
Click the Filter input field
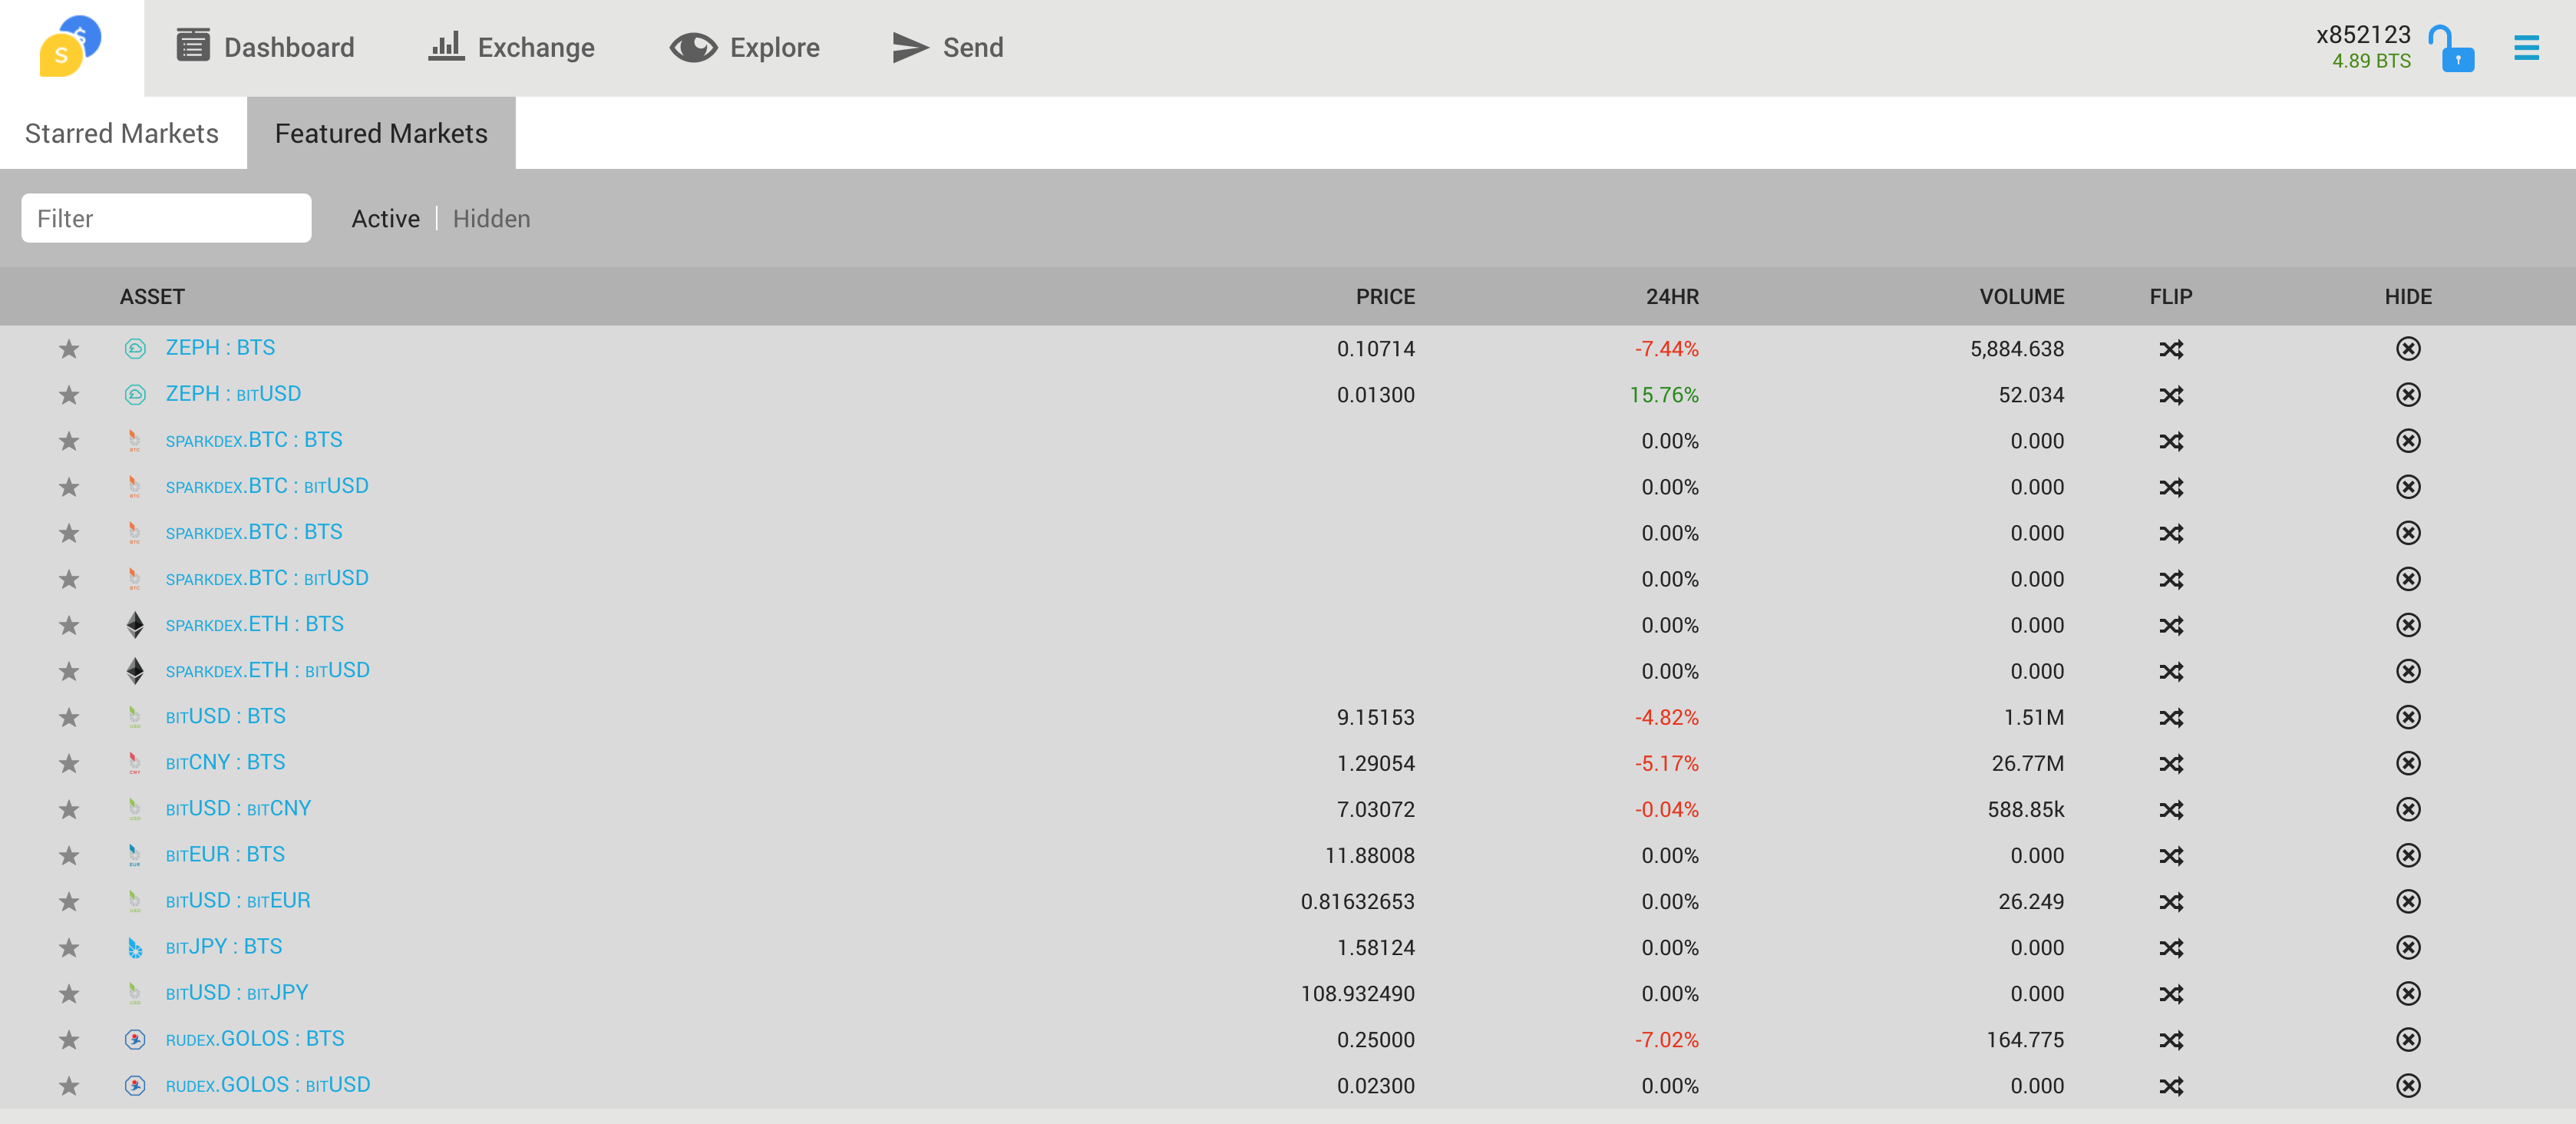166,219
